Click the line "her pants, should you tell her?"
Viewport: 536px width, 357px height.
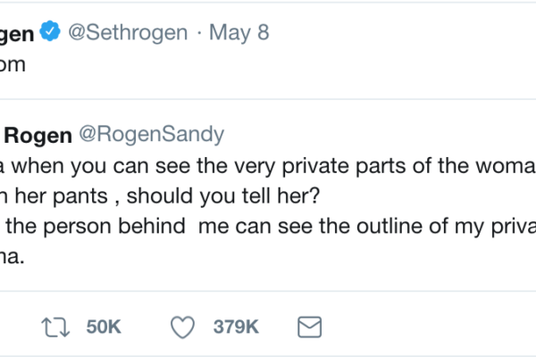click(x=134, y=193)
